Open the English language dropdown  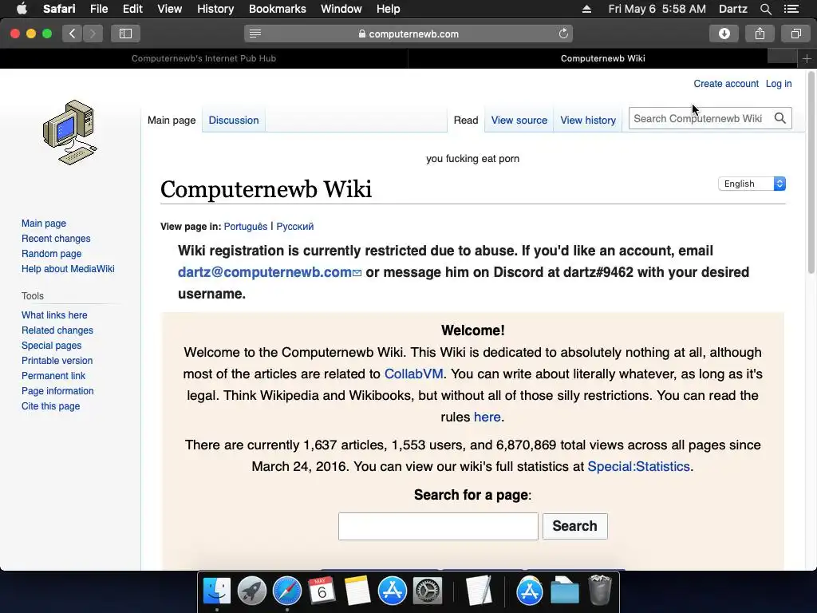click(752, 184)
